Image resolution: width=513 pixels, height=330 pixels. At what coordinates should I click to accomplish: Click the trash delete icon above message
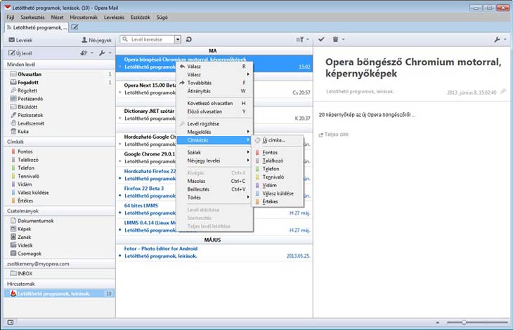click(336, 40)
